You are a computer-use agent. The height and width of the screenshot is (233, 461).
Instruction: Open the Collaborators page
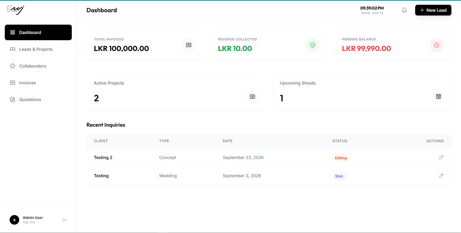pos(38,66)
